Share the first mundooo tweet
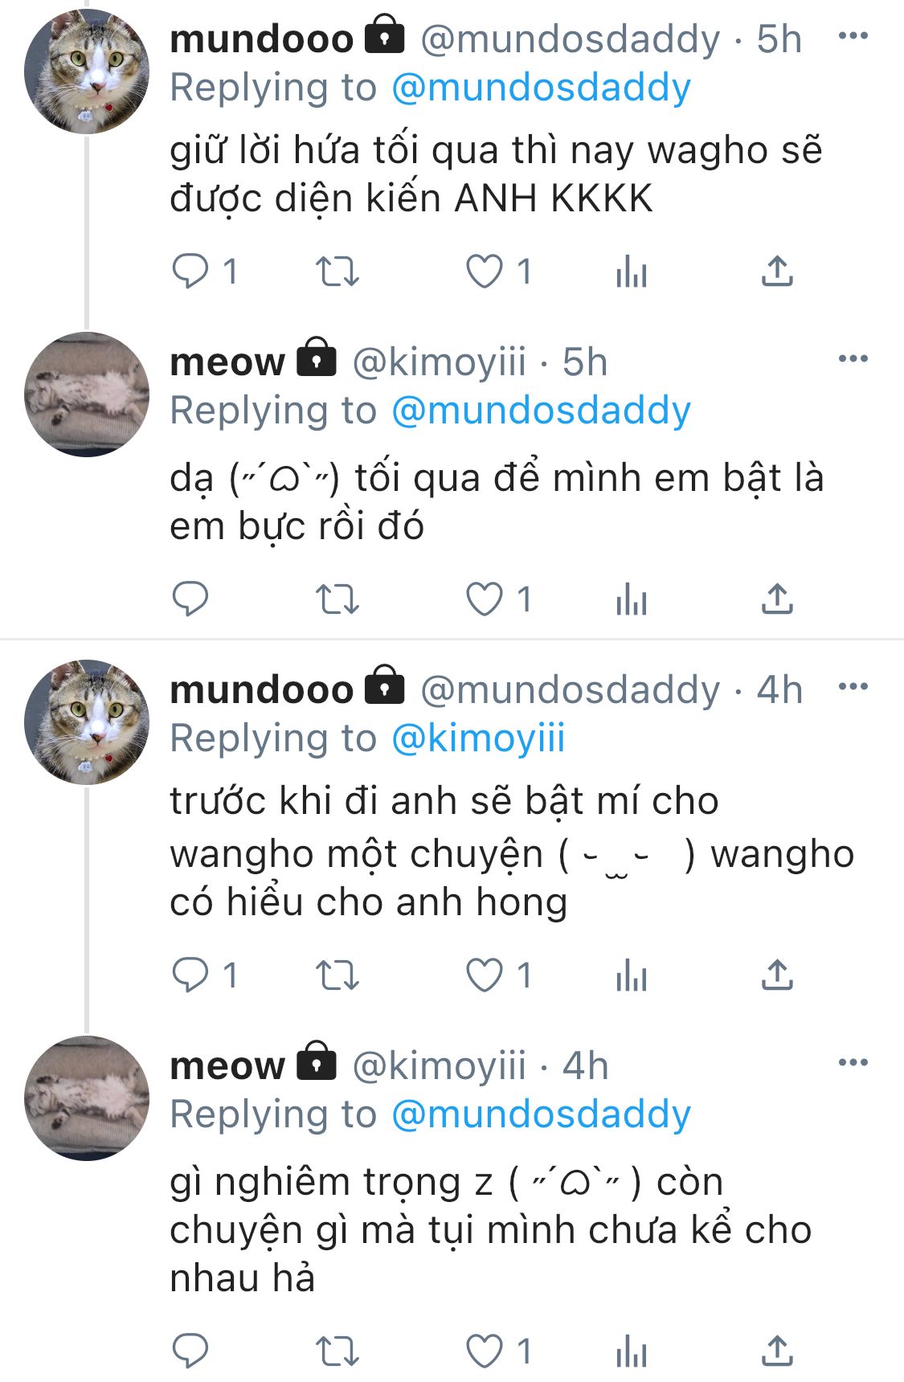 777,272
